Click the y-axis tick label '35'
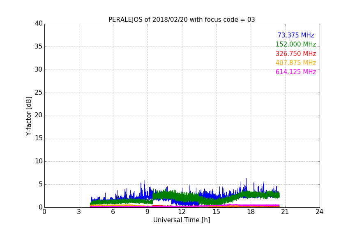Viewport: 355px width, 237px height. 39,46
